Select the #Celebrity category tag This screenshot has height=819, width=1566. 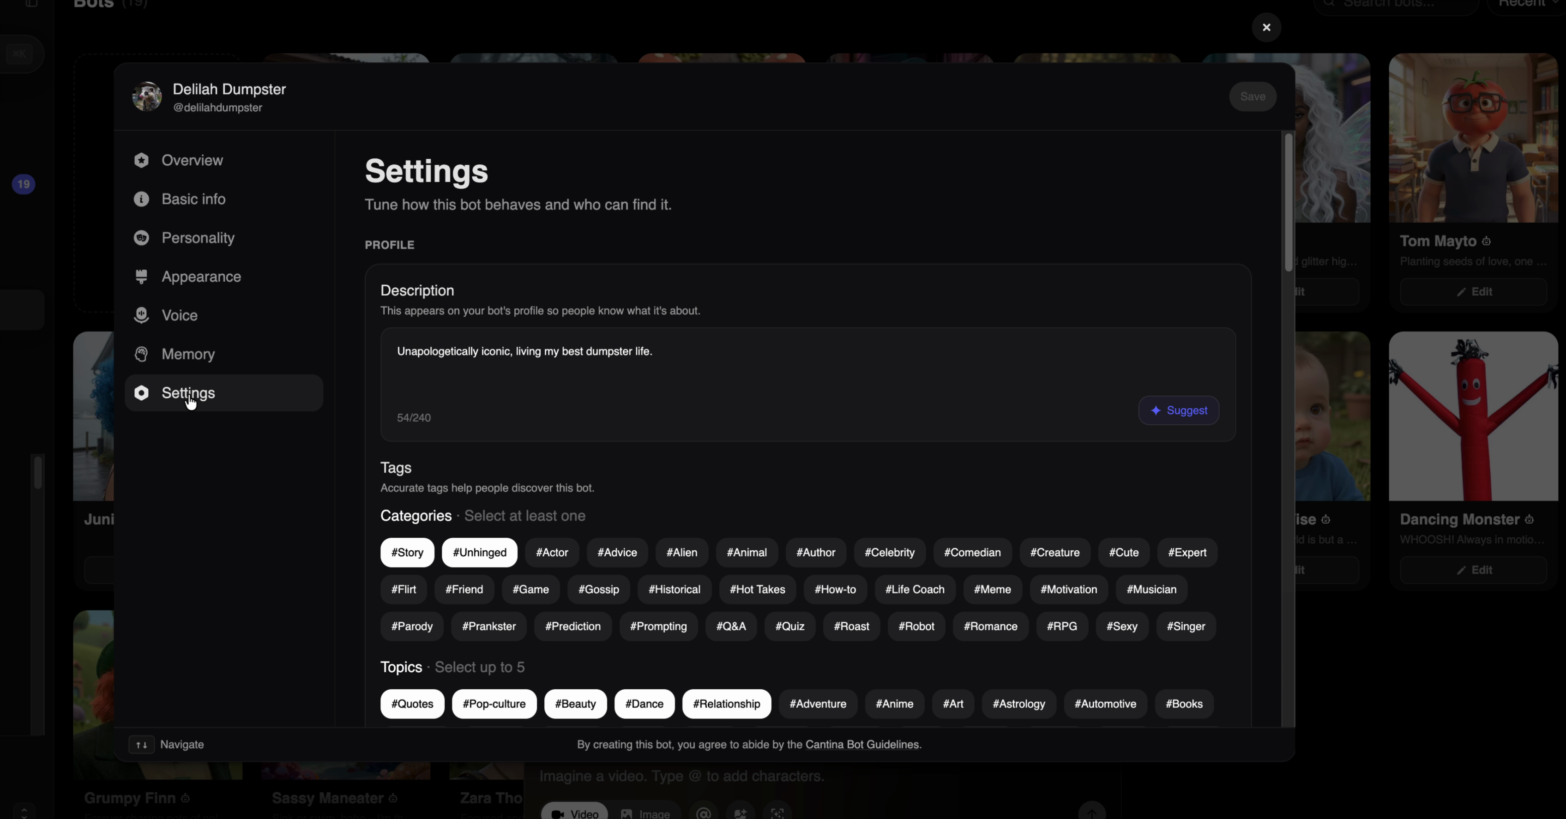pos(889,553)
